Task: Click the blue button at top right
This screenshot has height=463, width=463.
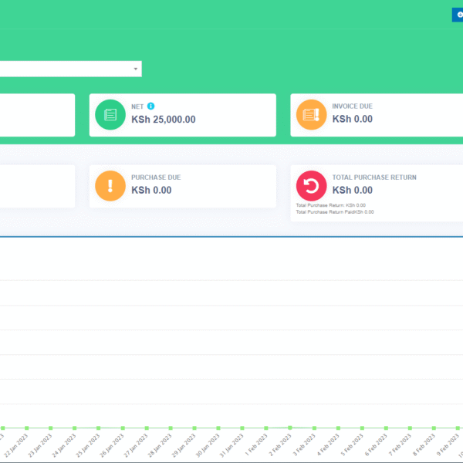Action: pos(458,15)
